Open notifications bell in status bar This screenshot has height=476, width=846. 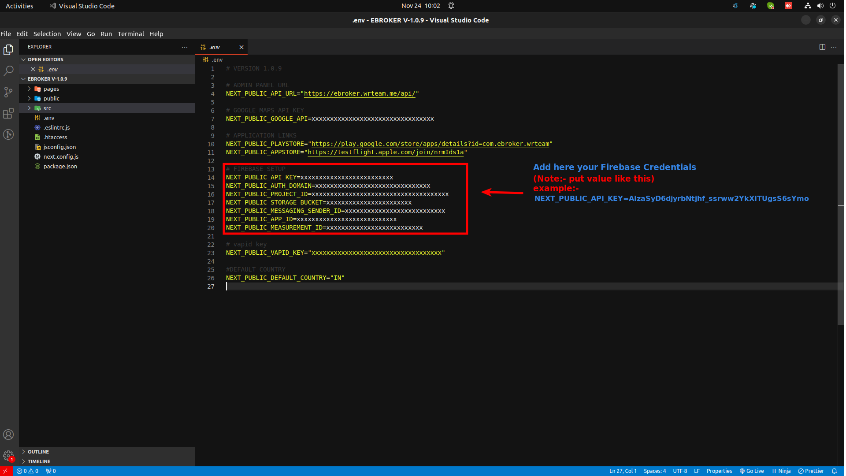(x=834, y=471)
